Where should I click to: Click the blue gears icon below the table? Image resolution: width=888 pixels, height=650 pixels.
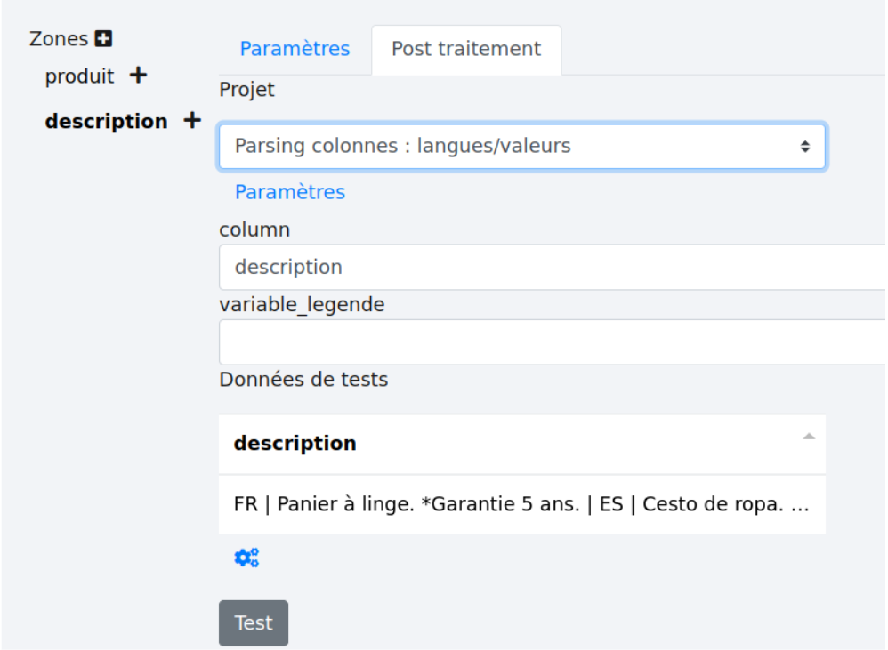[x=246, y=558]
